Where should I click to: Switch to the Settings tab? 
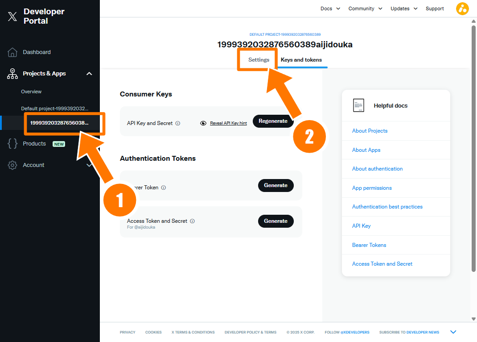(259, 60)
